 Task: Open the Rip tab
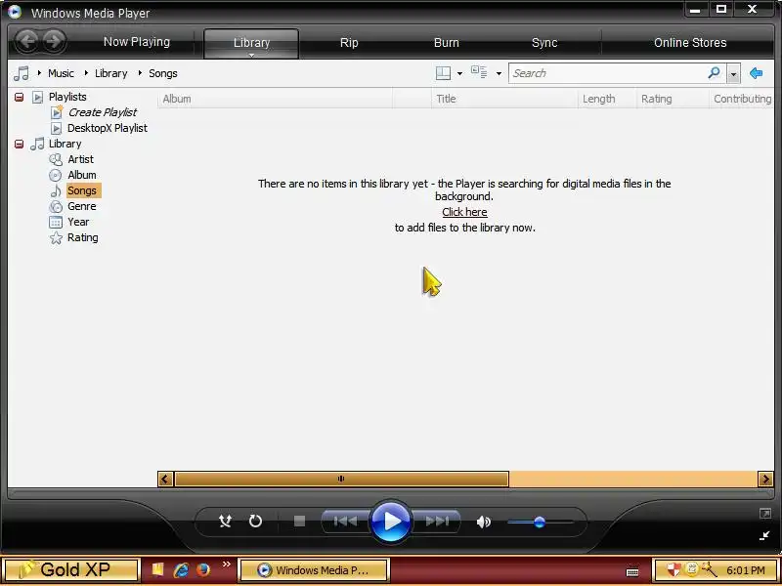[x=349, y=43]
